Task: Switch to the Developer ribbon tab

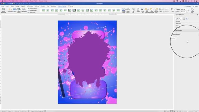Action: point(54,6)
